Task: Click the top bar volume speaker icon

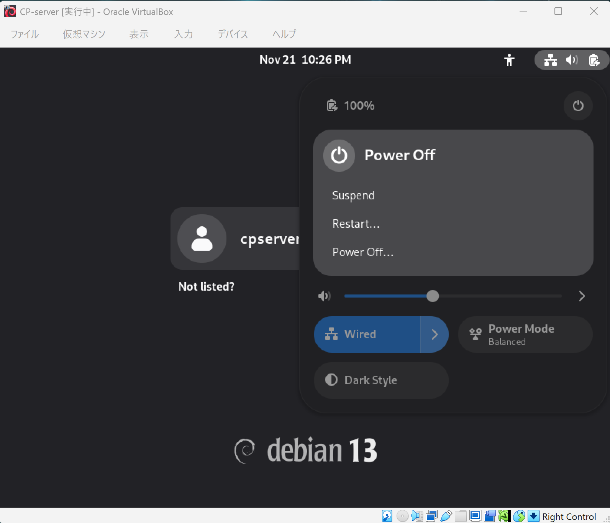Action: (572, 60)
